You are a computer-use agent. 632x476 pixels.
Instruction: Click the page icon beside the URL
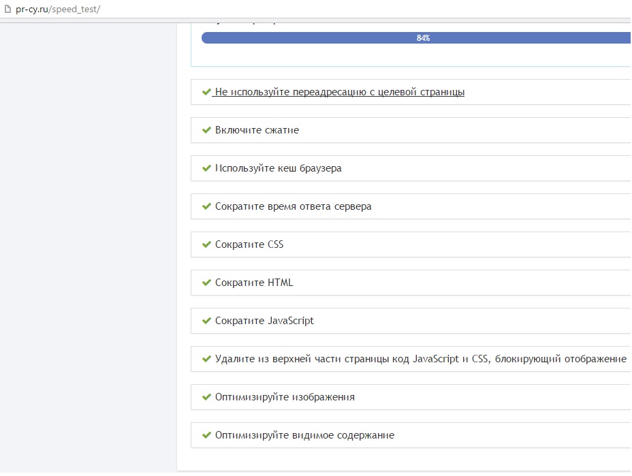coord(7,9)
